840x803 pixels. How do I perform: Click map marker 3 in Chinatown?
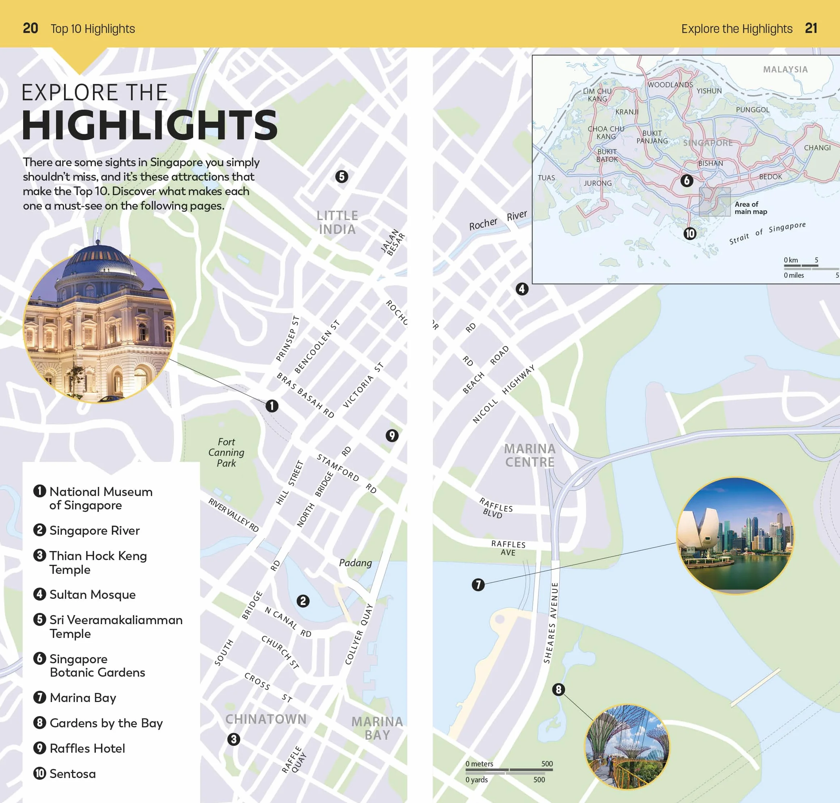tap(234, 739)
